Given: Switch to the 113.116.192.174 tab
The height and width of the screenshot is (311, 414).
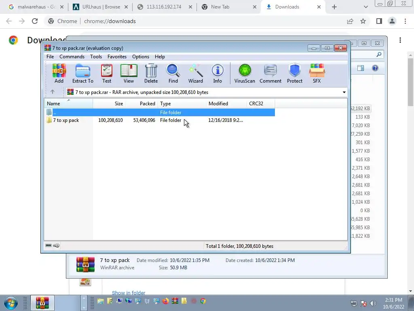Looking at the screenshot, I should click(164, 7).
